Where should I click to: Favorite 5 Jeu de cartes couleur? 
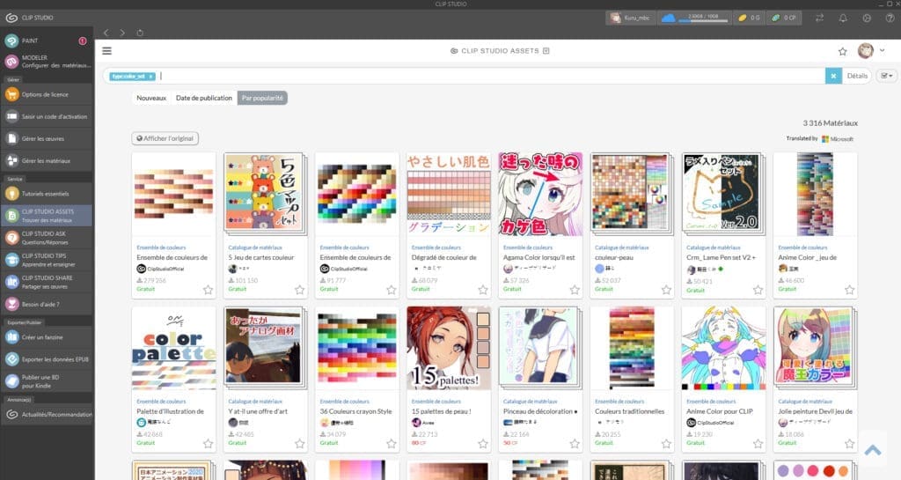(299, 290)
